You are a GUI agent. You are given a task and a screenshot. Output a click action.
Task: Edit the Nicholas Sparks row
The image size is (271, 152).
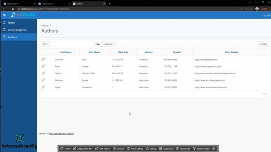[x=43, y=80]
